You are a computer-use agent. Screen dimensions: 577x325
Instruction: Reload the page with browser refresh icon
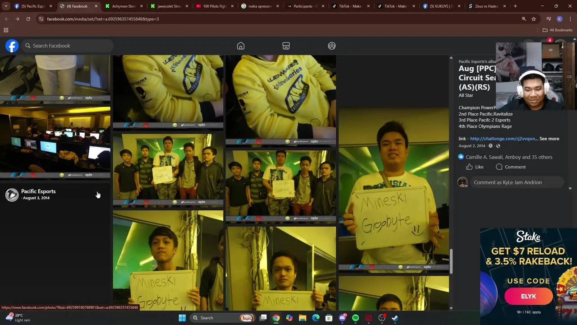tap(28, 19)
